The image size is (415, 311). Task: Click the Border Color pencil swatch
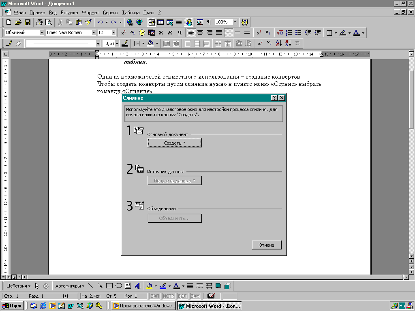[x=125, y=43]
